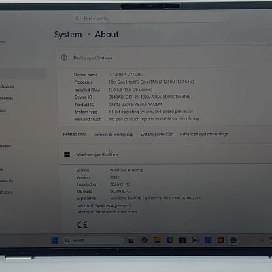272x272 pixels.
Task: Select the Settings gear in the taskbar
Action: pyautogui.click(x=233, y=240)
